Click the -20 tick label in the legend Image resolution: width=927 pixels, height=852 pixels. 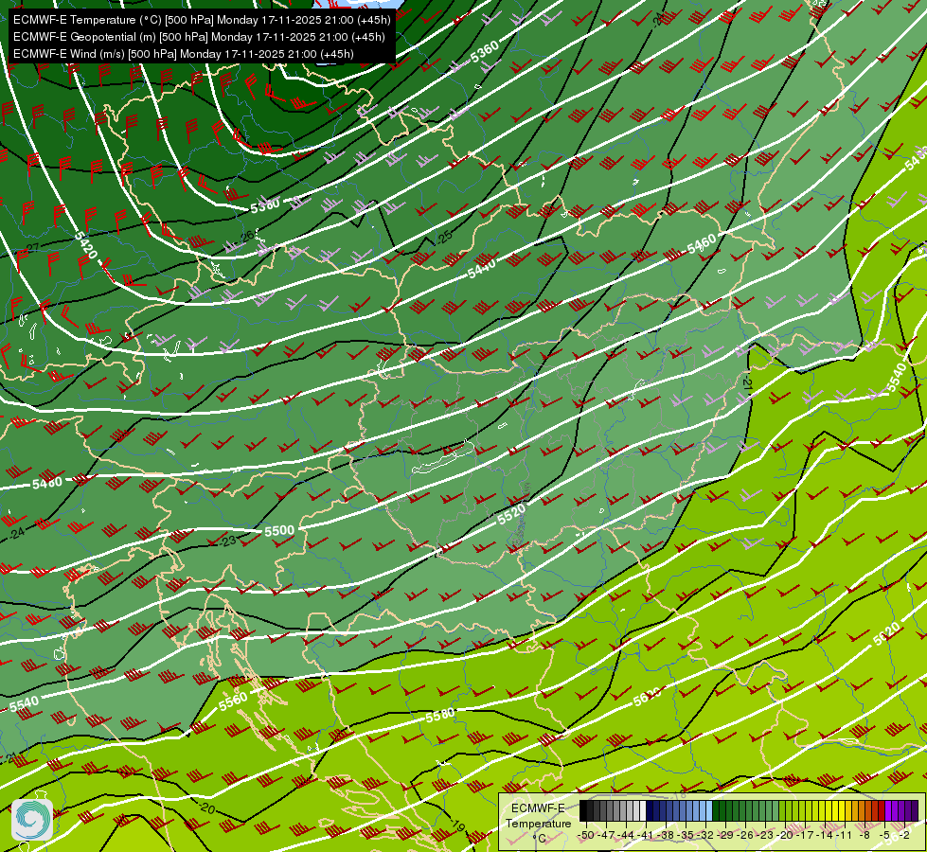tap(785, 836)
